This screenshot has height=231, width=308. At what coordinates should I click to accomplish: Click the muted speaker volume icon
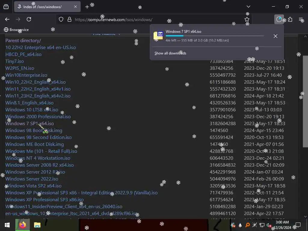(269, 225)
